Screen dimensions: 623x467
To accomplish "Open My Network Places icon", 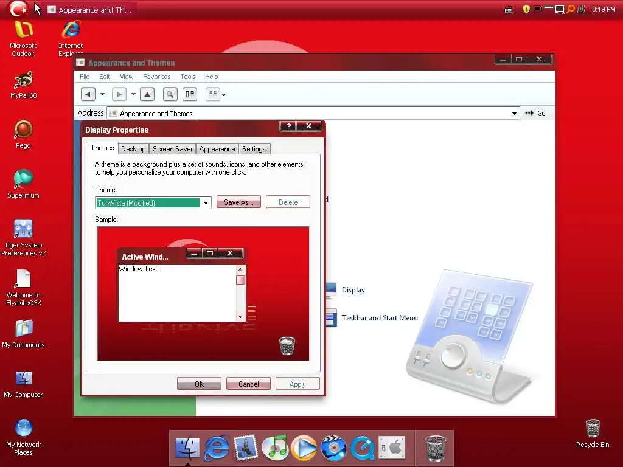I will pos(23,438).
